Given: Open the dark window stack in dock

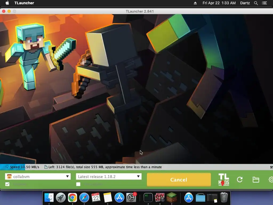Looking at the screenshot, I should click(212, 198).
